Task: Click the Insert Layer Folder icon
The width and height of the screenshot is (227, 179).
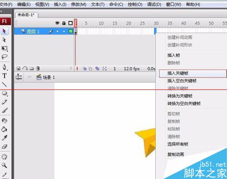Action: coord(31,69)
